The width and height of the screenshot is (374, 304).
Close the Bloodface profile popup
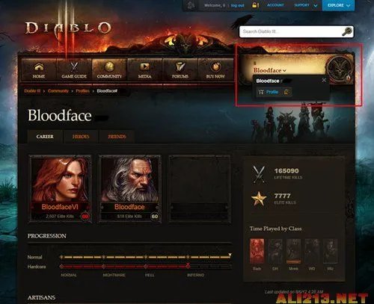[324, 80]
